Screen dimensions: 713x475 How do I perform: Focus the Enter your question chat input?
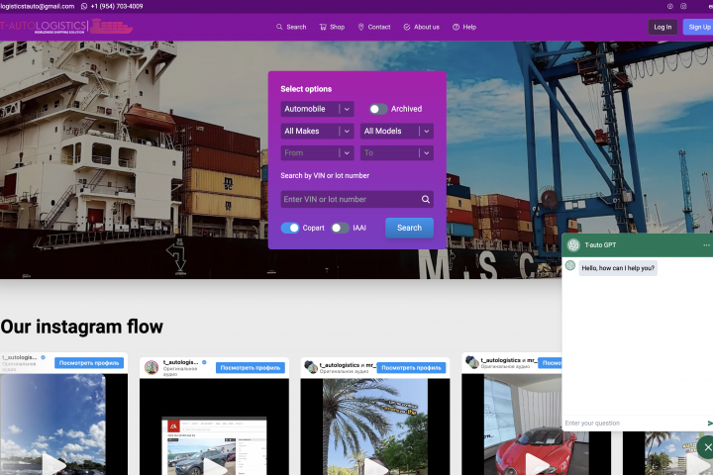(x=634, y=424)
